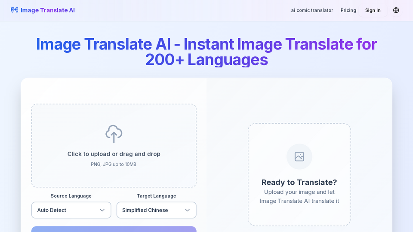Click the Image Translate AI logo icon

15,10
